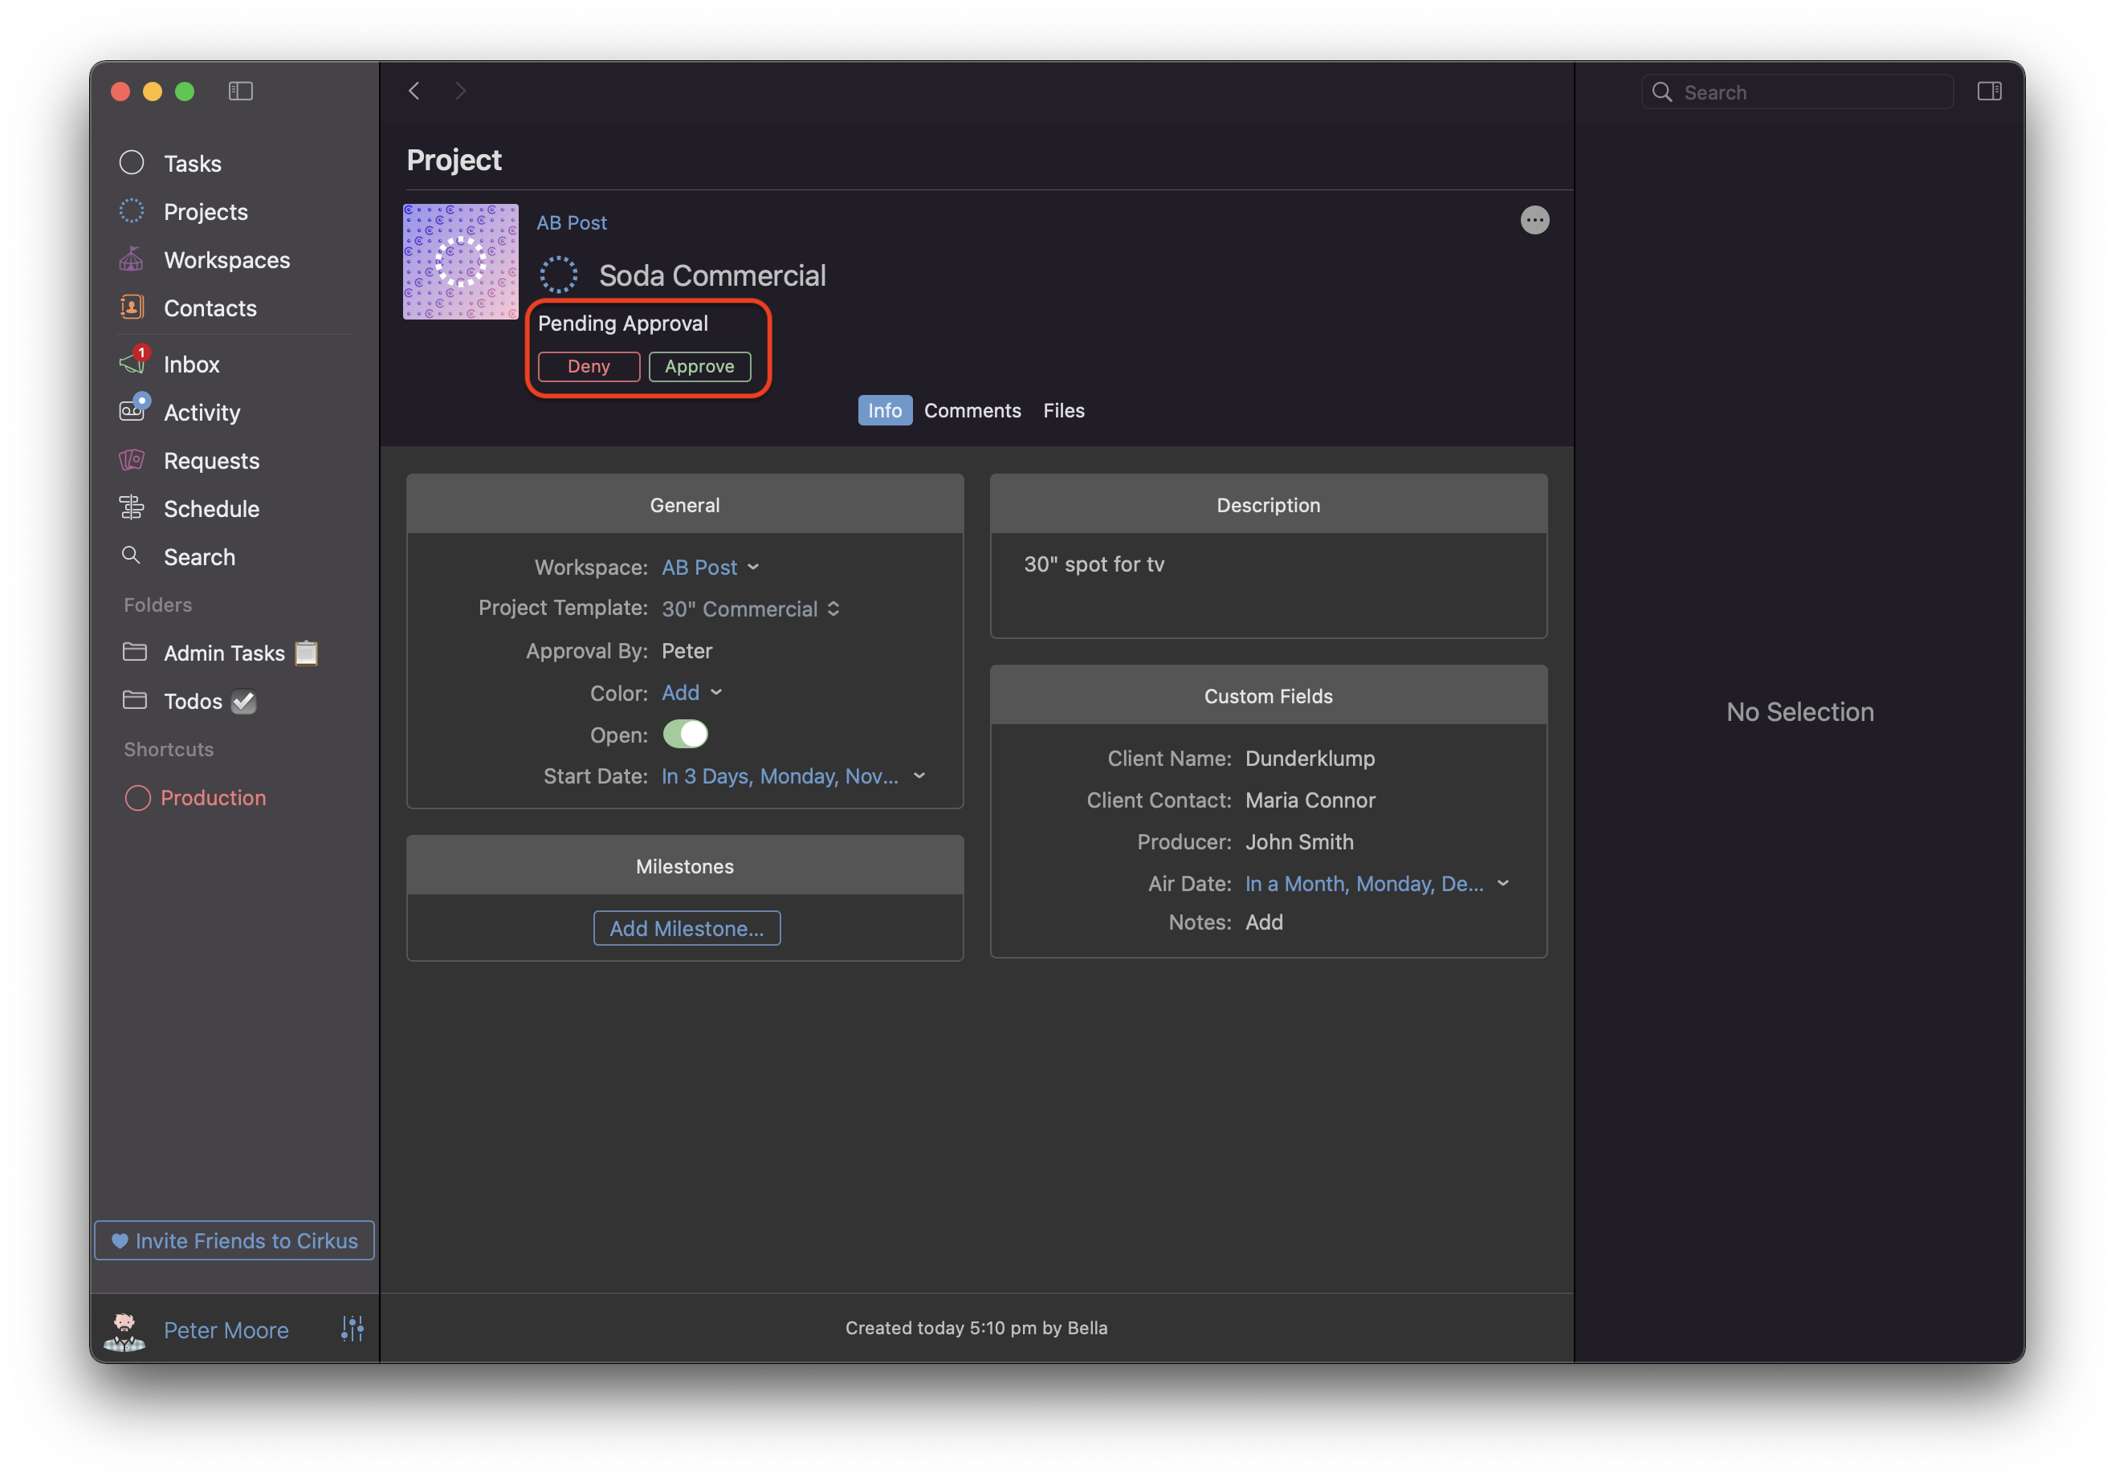Screen dimensions: 2115x1482
Task: Click the Schedule signpost icon
Action: click(132, 507)
